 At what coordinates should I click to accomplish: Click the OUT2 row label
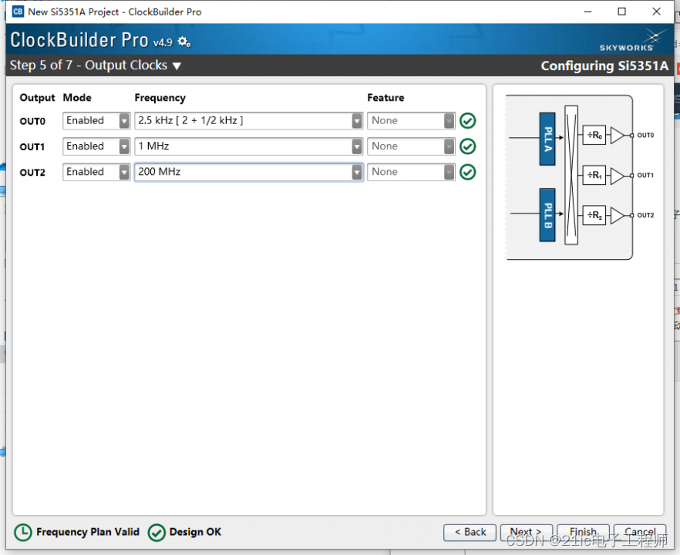click(32, 172)
